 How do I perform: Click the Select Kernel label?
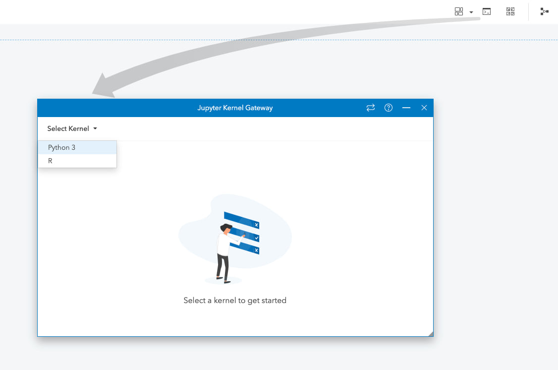click(x=68, y=128)
